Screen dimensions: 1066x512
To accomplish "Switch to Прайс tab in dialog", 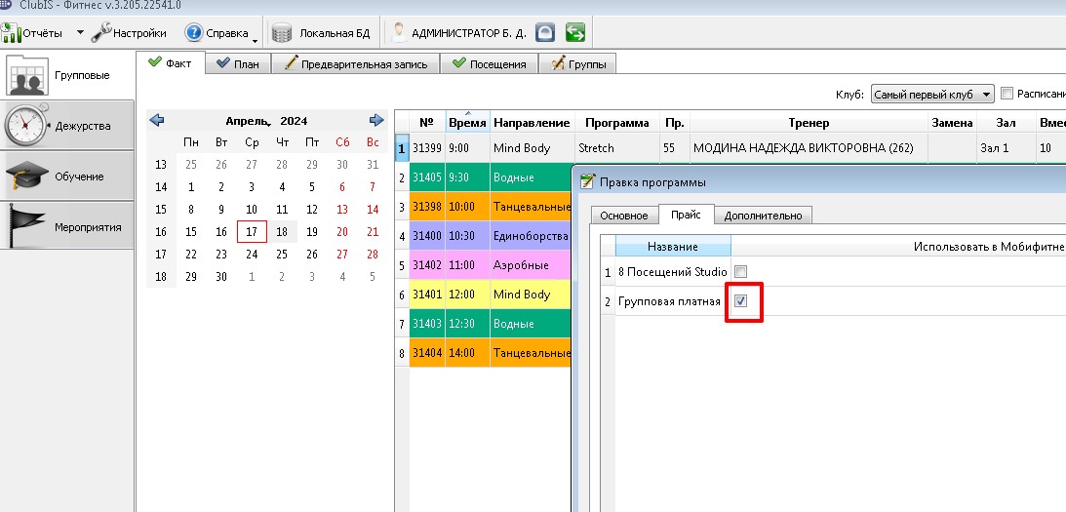I will pyautogui.click(x=686, y=215).
